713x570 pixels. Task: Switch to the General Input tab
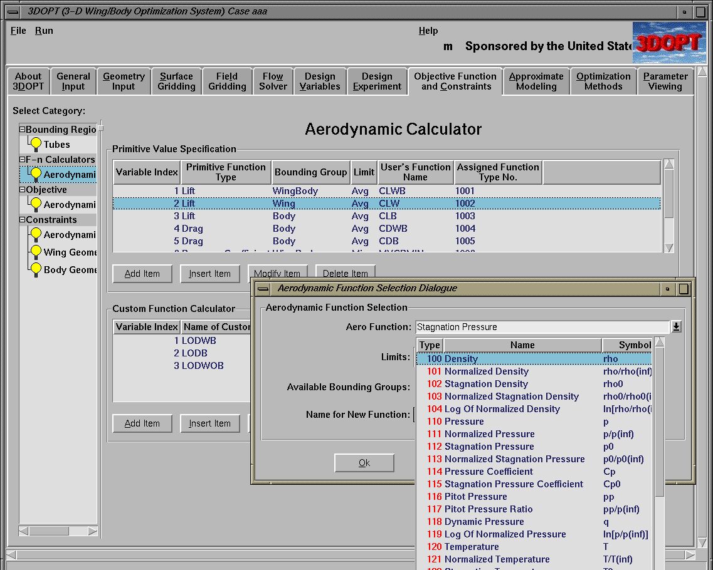click(73, 81)
